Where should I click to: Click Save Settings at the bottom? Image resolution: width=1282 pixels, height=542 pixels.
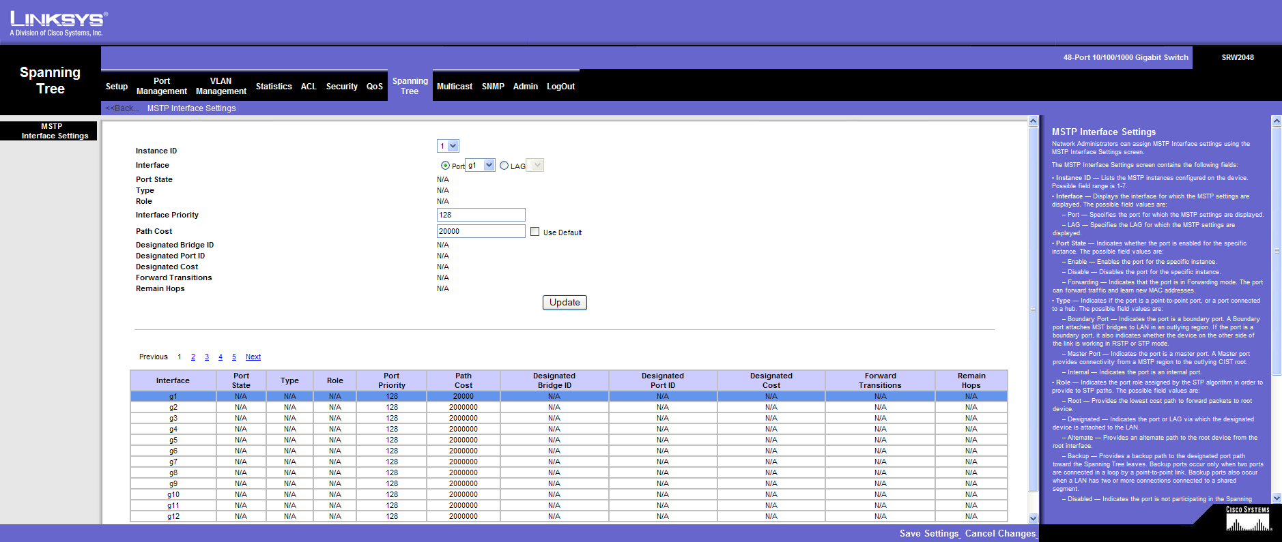(x=928, y=533)
